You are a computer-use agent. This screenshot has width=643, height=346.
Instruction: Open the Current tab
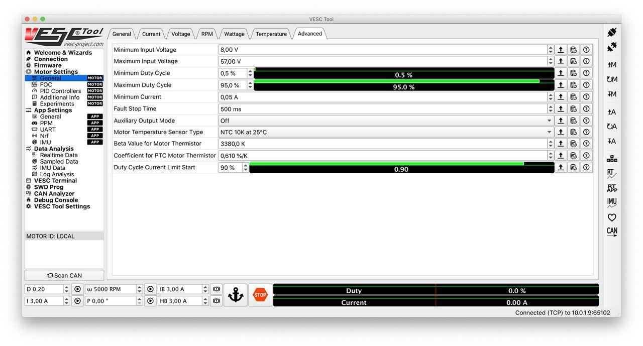click(x=151, y=34)
